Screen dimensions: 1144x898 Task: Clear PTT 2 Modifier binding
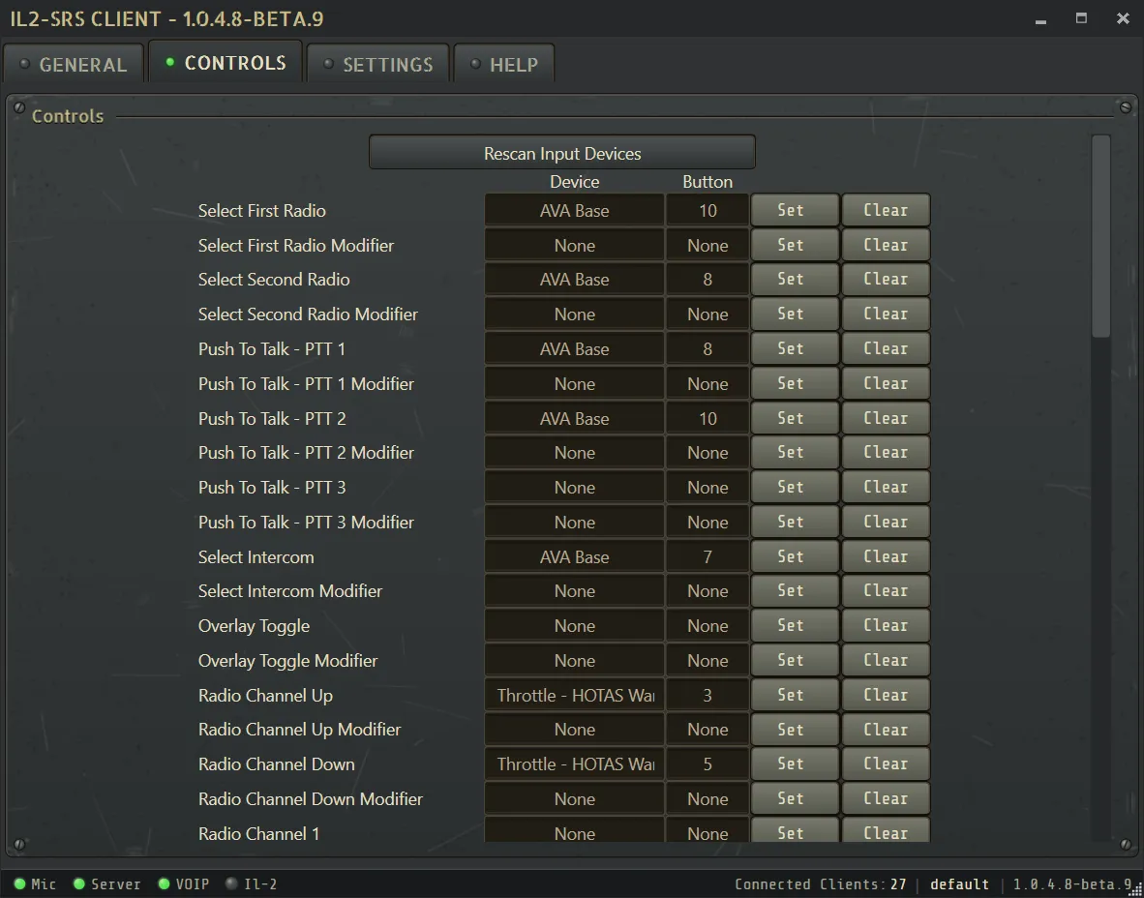tap(886, 453)
